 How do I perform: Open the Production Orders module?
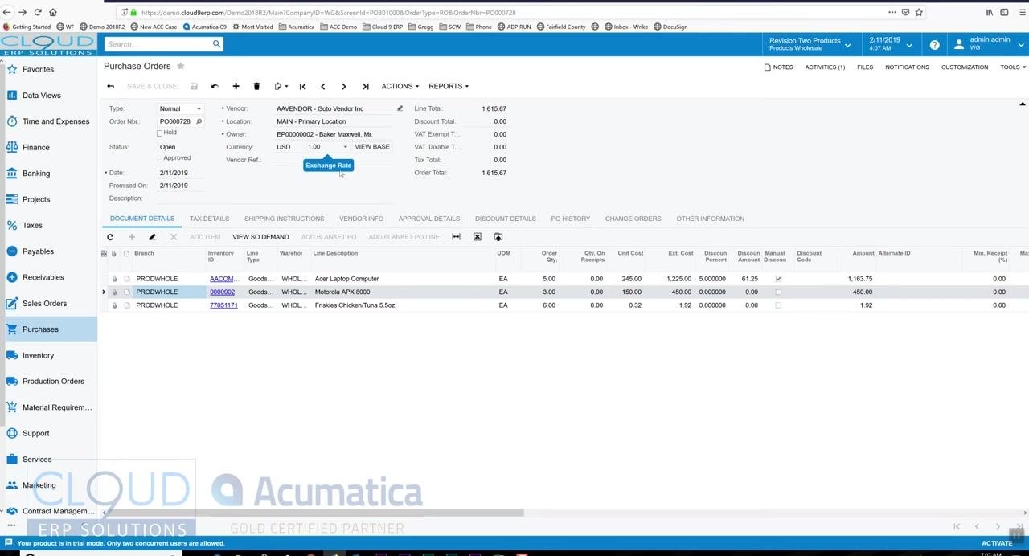pos(53,381)
